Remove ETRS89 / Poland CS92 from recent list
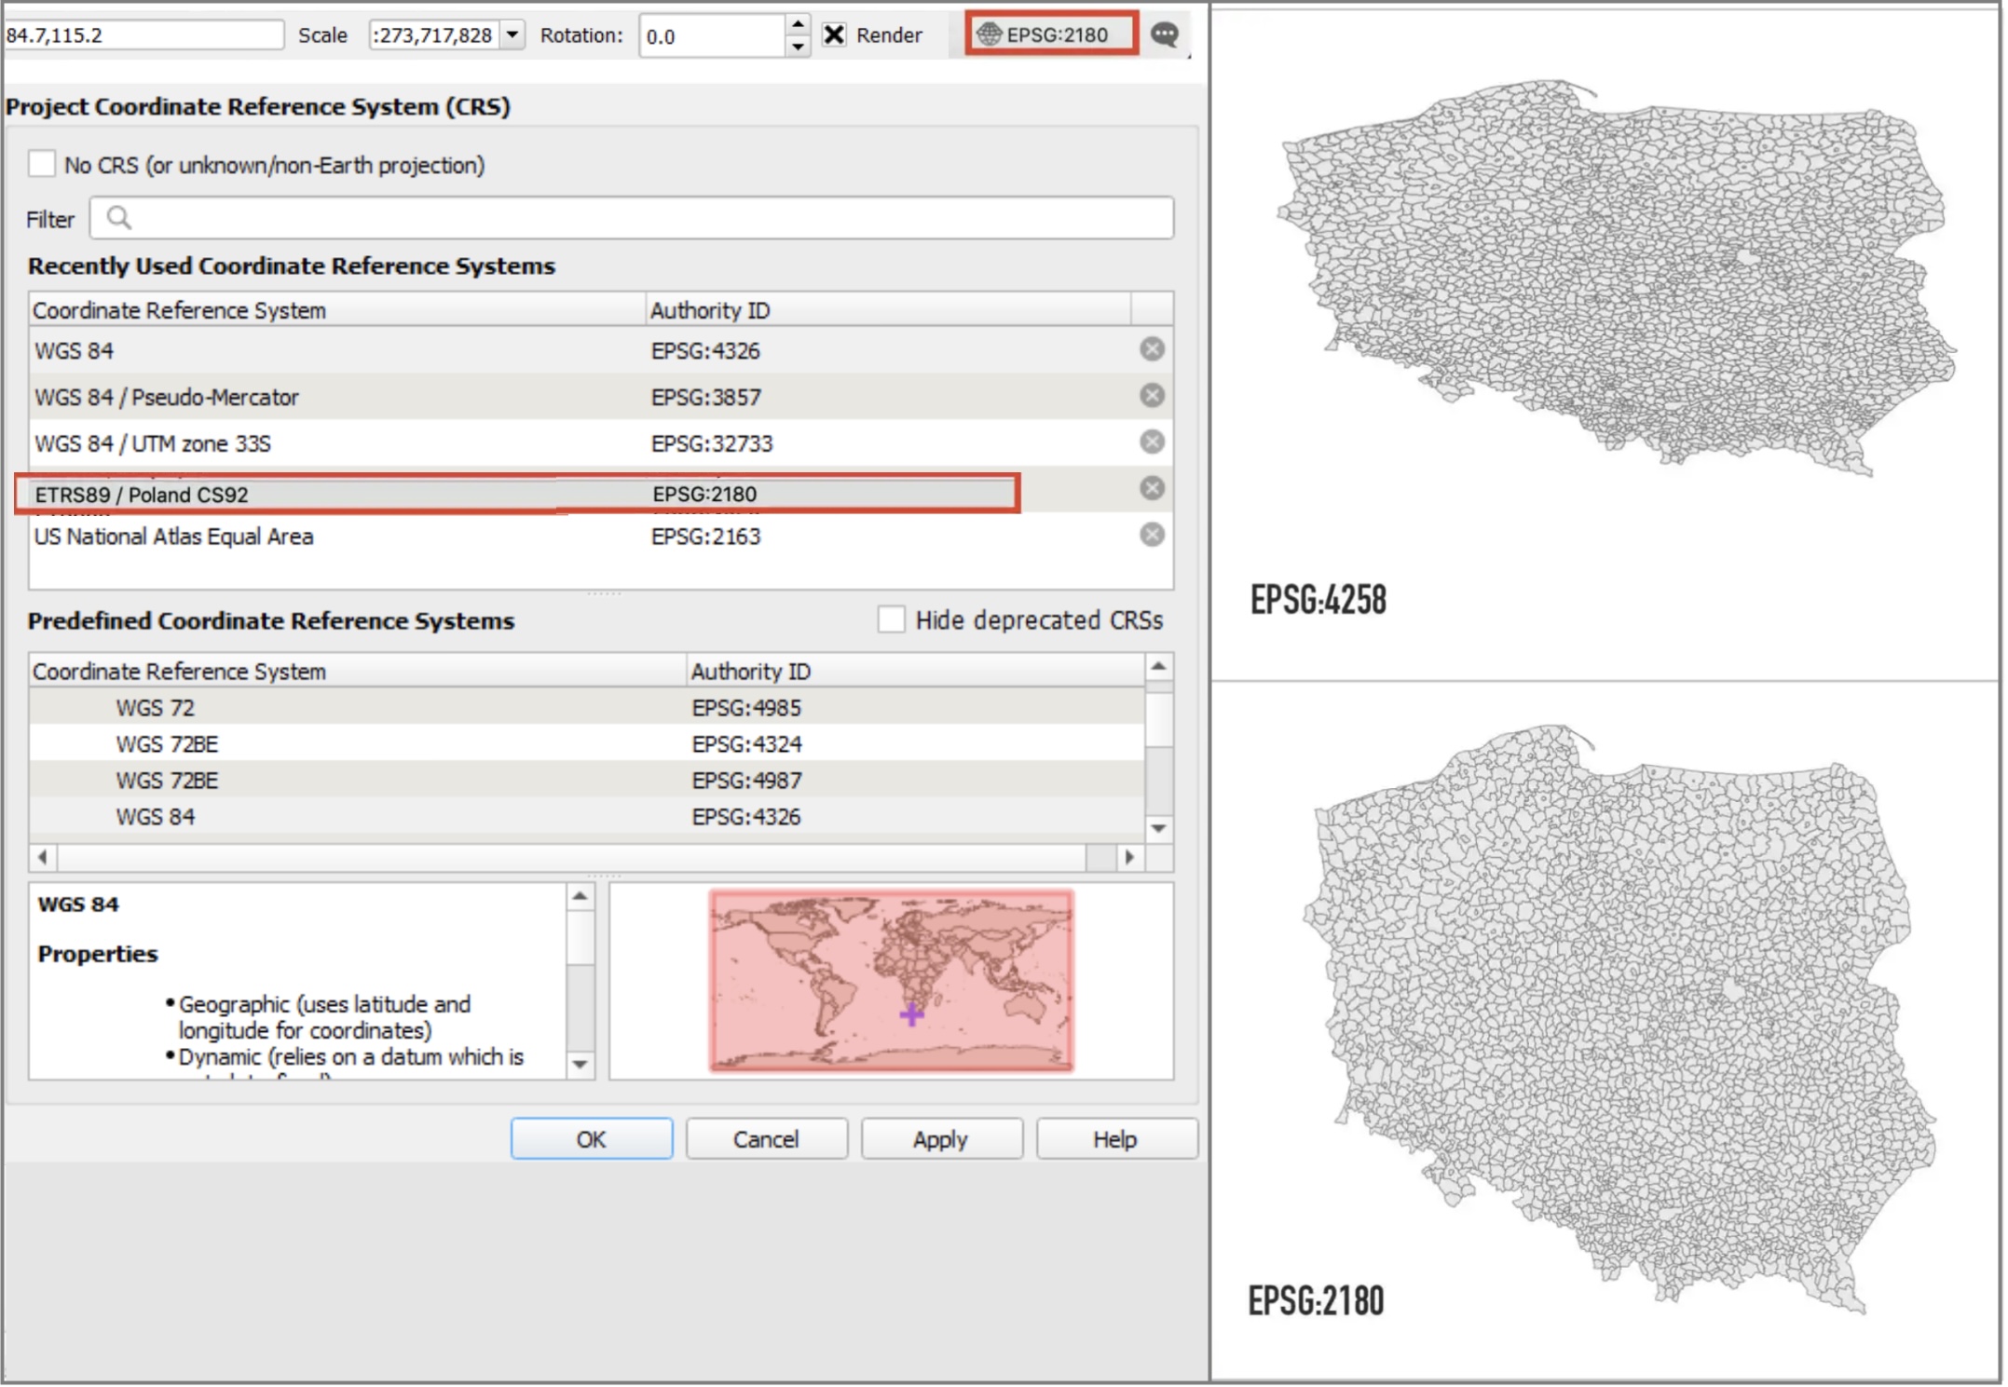The width and height of the screenshot is (2008, 1387). point(1151,488)
